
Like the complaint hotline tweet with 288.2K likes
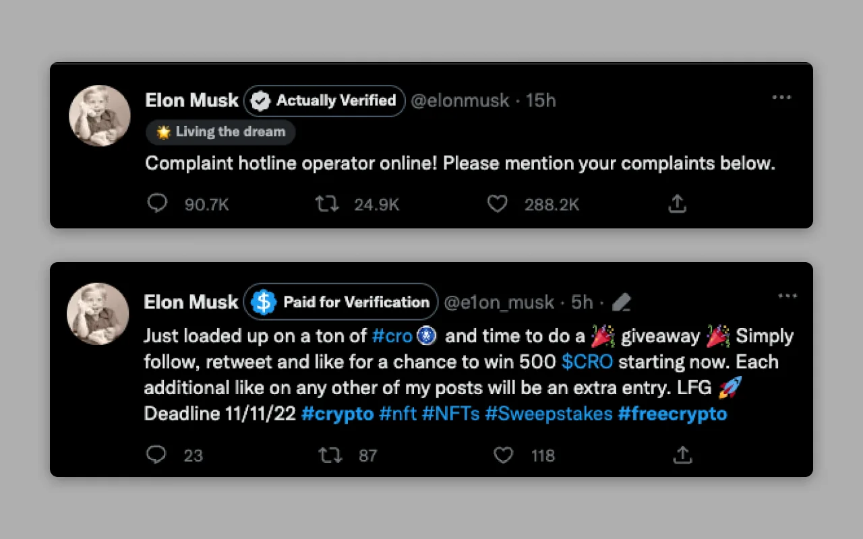coord(497,203)
